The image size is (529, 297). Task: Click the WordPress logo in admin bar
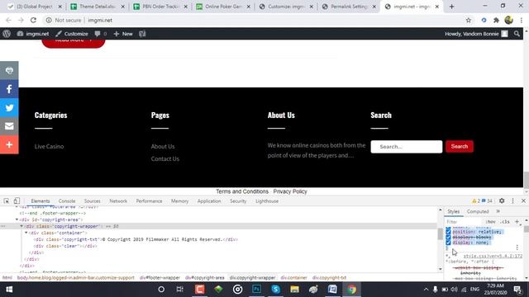(7, 34)
